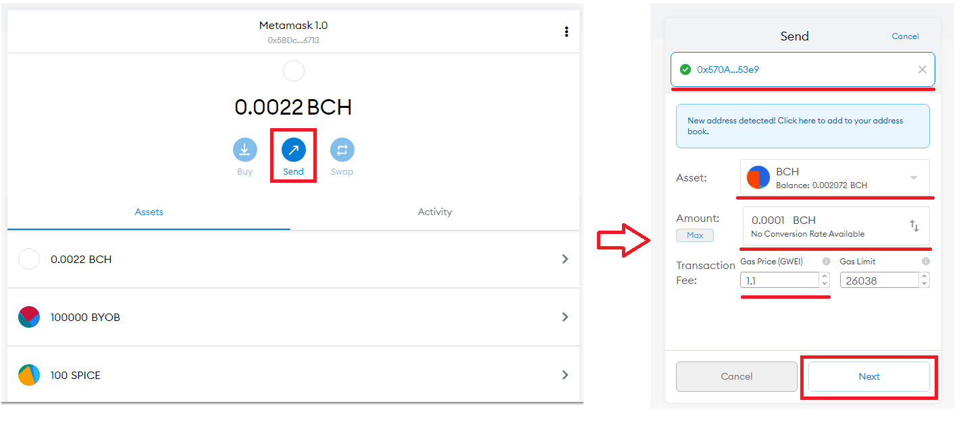Click the Gas Price stepper arrows
963x439 pixels.
pyautogui.click(x=825, y=281)
